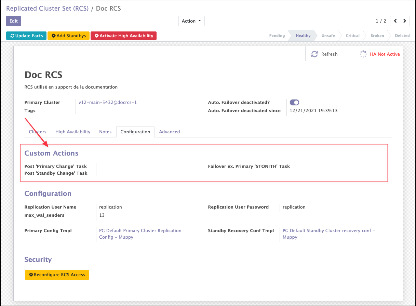Image resolution: width=416 pixels, height=306 pixels.
Task: Open the Action dropdown menu
Action: (x=191, y=21)
